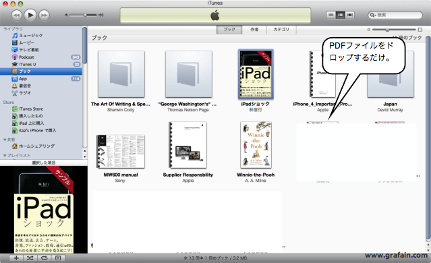Select the ブック sort tab
431x263 pixels.
pyautogui.click(x=229, y=30)
